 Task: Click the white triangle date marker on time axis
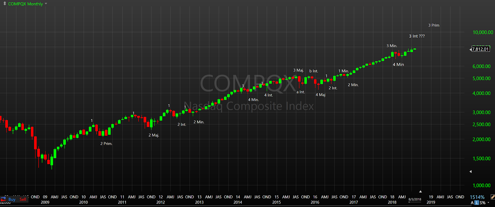tap(420, 192)
